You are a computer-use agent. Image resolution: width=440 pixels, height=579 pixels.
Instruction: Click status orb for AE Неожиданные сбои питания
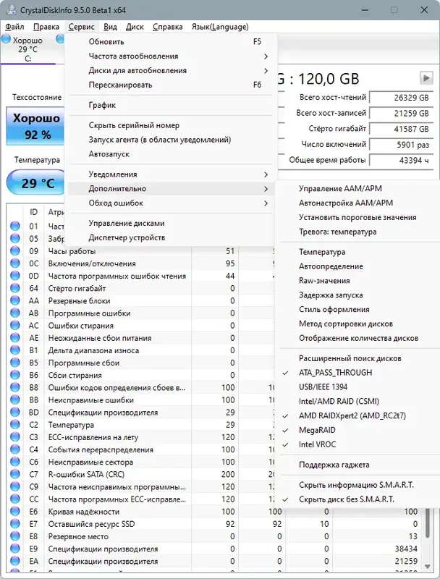point(15,338)
